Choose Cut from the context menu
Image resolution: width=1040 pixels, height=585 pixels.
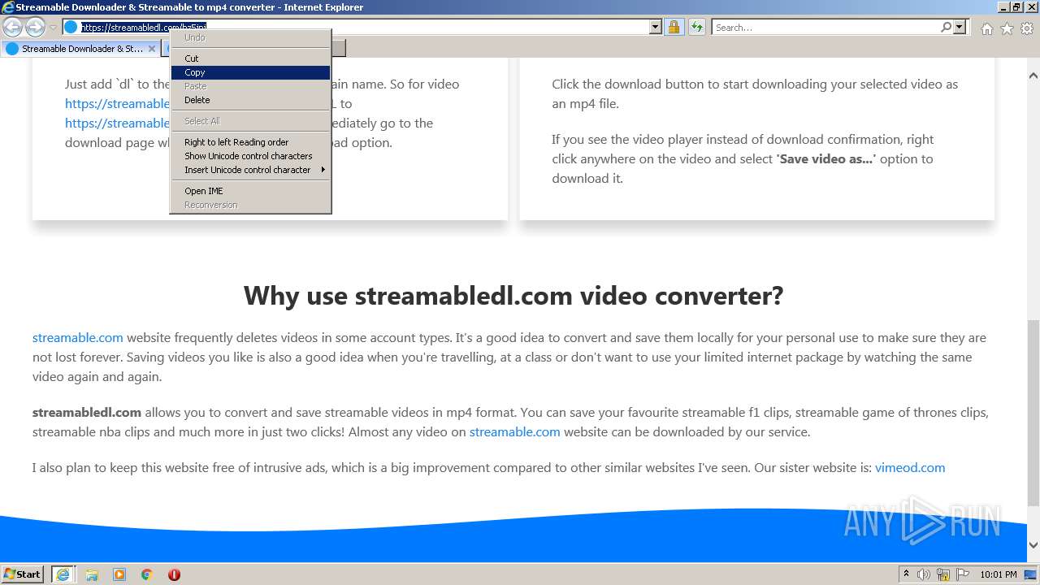pos(250,58)
